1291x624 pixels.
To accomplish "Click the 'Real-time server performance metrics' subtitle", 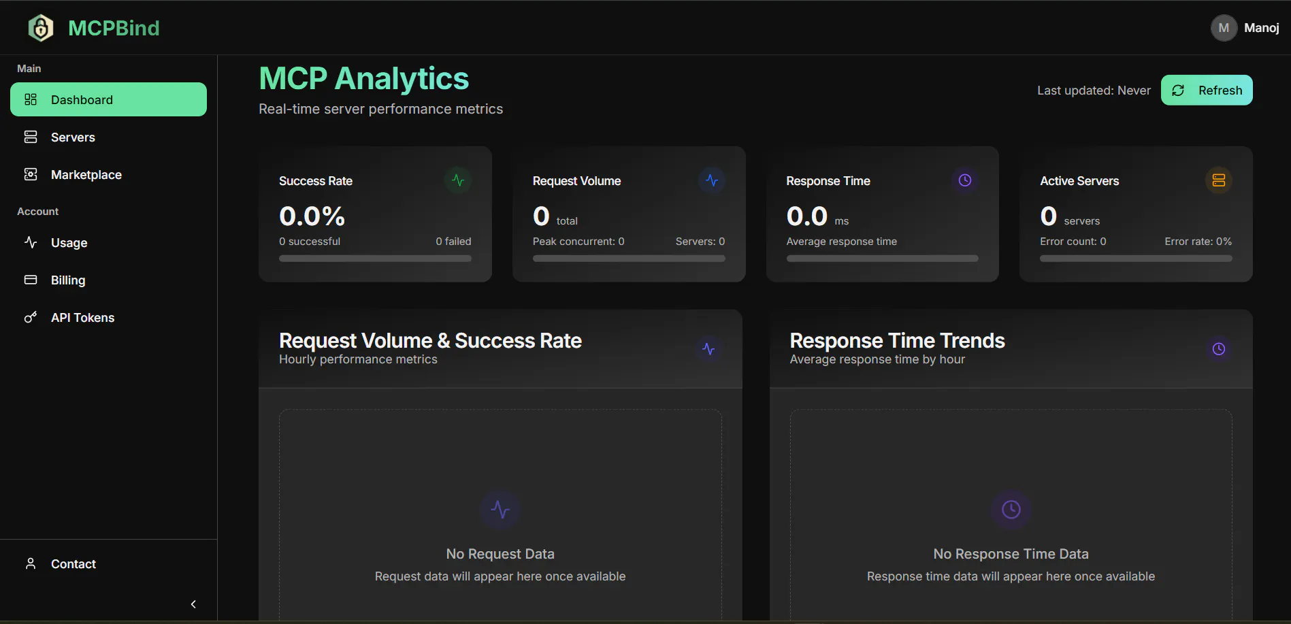I will 381,109.
